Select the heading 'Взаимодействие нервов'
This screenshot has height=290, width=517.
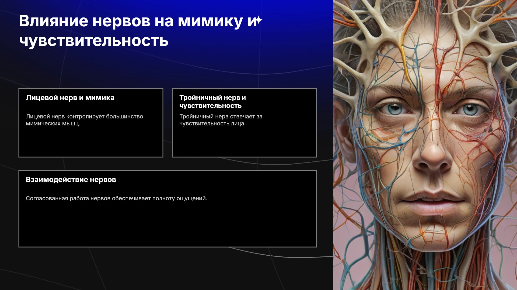click(71, 180)
